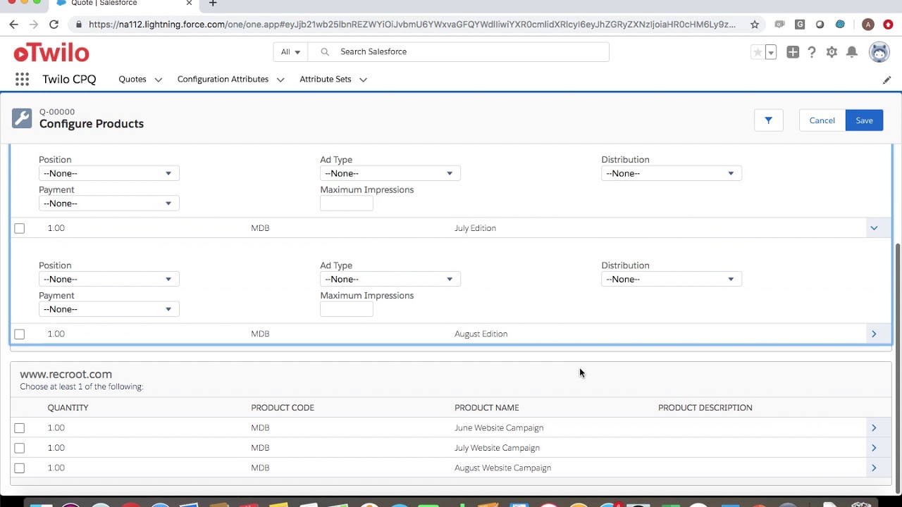Open the App Launcher grid icon
The width and height of the screenshot is (902, 507).
[x=22, y=80]
